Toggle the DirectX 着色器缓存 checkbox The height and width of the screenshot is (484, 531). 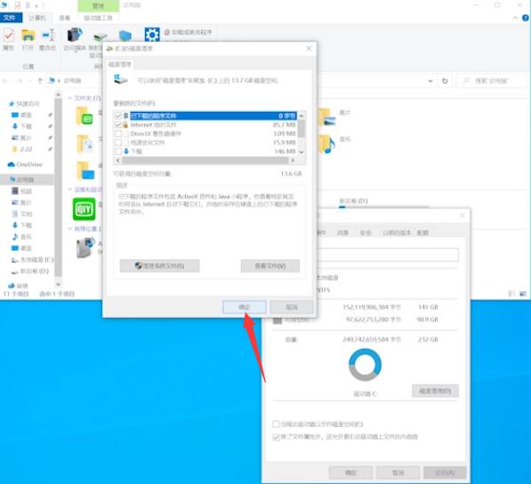pos(118,133)
